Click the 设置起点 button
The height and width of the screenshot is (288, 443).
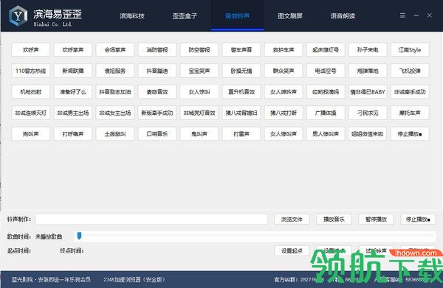292,250
